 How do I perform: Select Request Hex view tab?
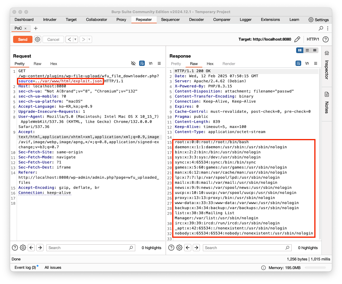[54, 64]
